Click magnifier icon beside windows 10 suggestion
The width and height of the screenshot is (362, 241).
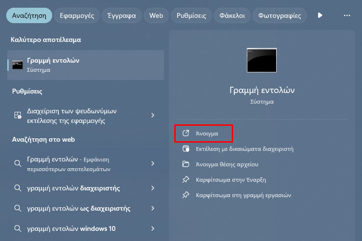tap(18, 228)
